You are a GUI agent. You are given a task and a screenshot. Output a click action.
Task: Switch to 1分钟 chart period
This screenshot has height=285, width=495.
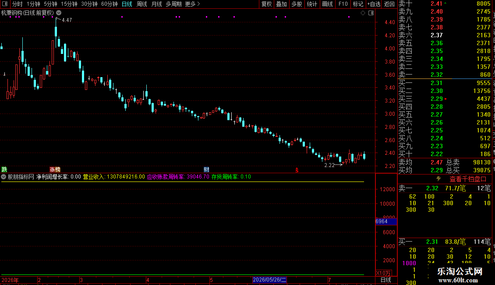coord(33,4)
